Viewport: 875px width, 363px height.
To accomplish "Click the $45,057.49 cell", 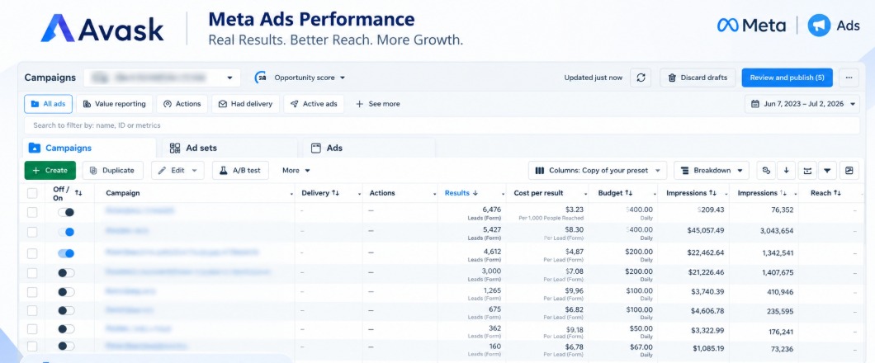I will (x=705, y=230).
